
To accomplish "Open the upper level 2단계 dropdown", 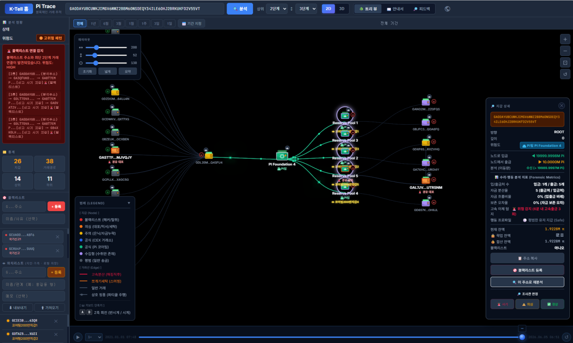I will point(276,9).
